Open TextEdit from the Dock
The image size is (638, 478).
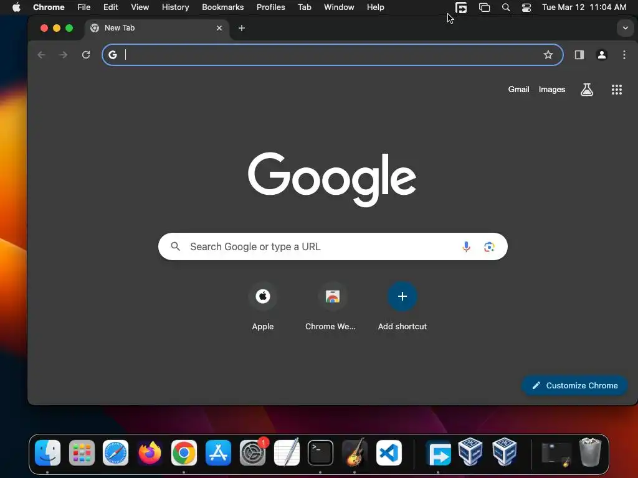(287, 452)
